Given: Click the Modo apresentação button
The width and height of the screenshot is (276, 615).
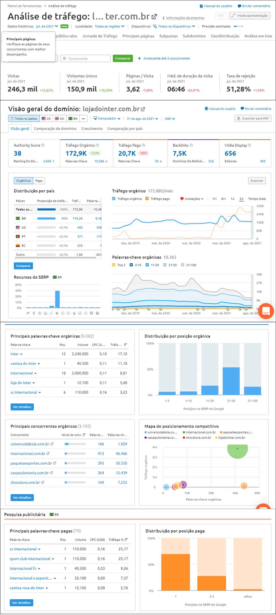Looking at the screenshot, I should click(x=250, y=16).
